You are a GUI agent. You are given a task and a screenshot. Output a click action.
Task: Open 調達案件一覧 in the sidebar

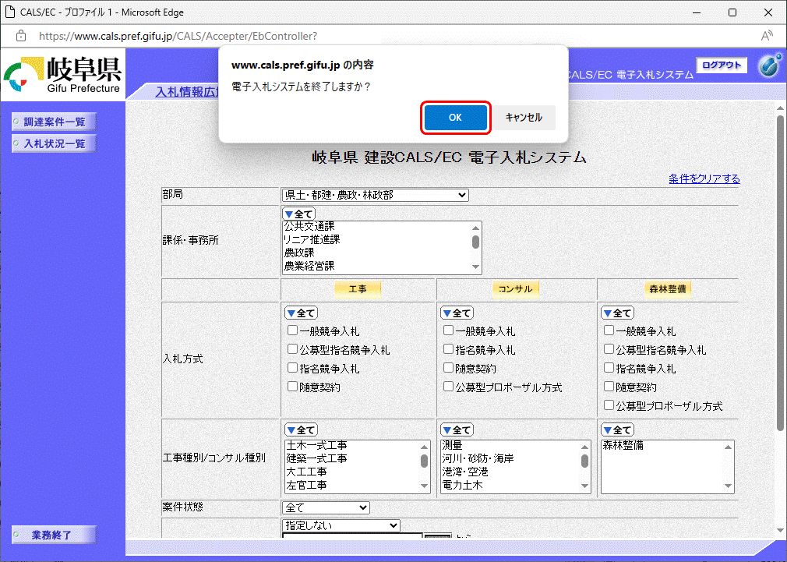pos(55,122)
